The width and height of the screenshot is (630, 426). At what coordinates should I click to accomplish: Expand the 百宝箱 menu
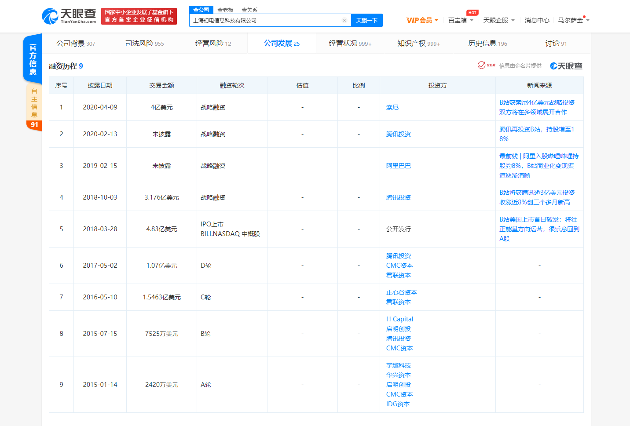coord(461,20)
